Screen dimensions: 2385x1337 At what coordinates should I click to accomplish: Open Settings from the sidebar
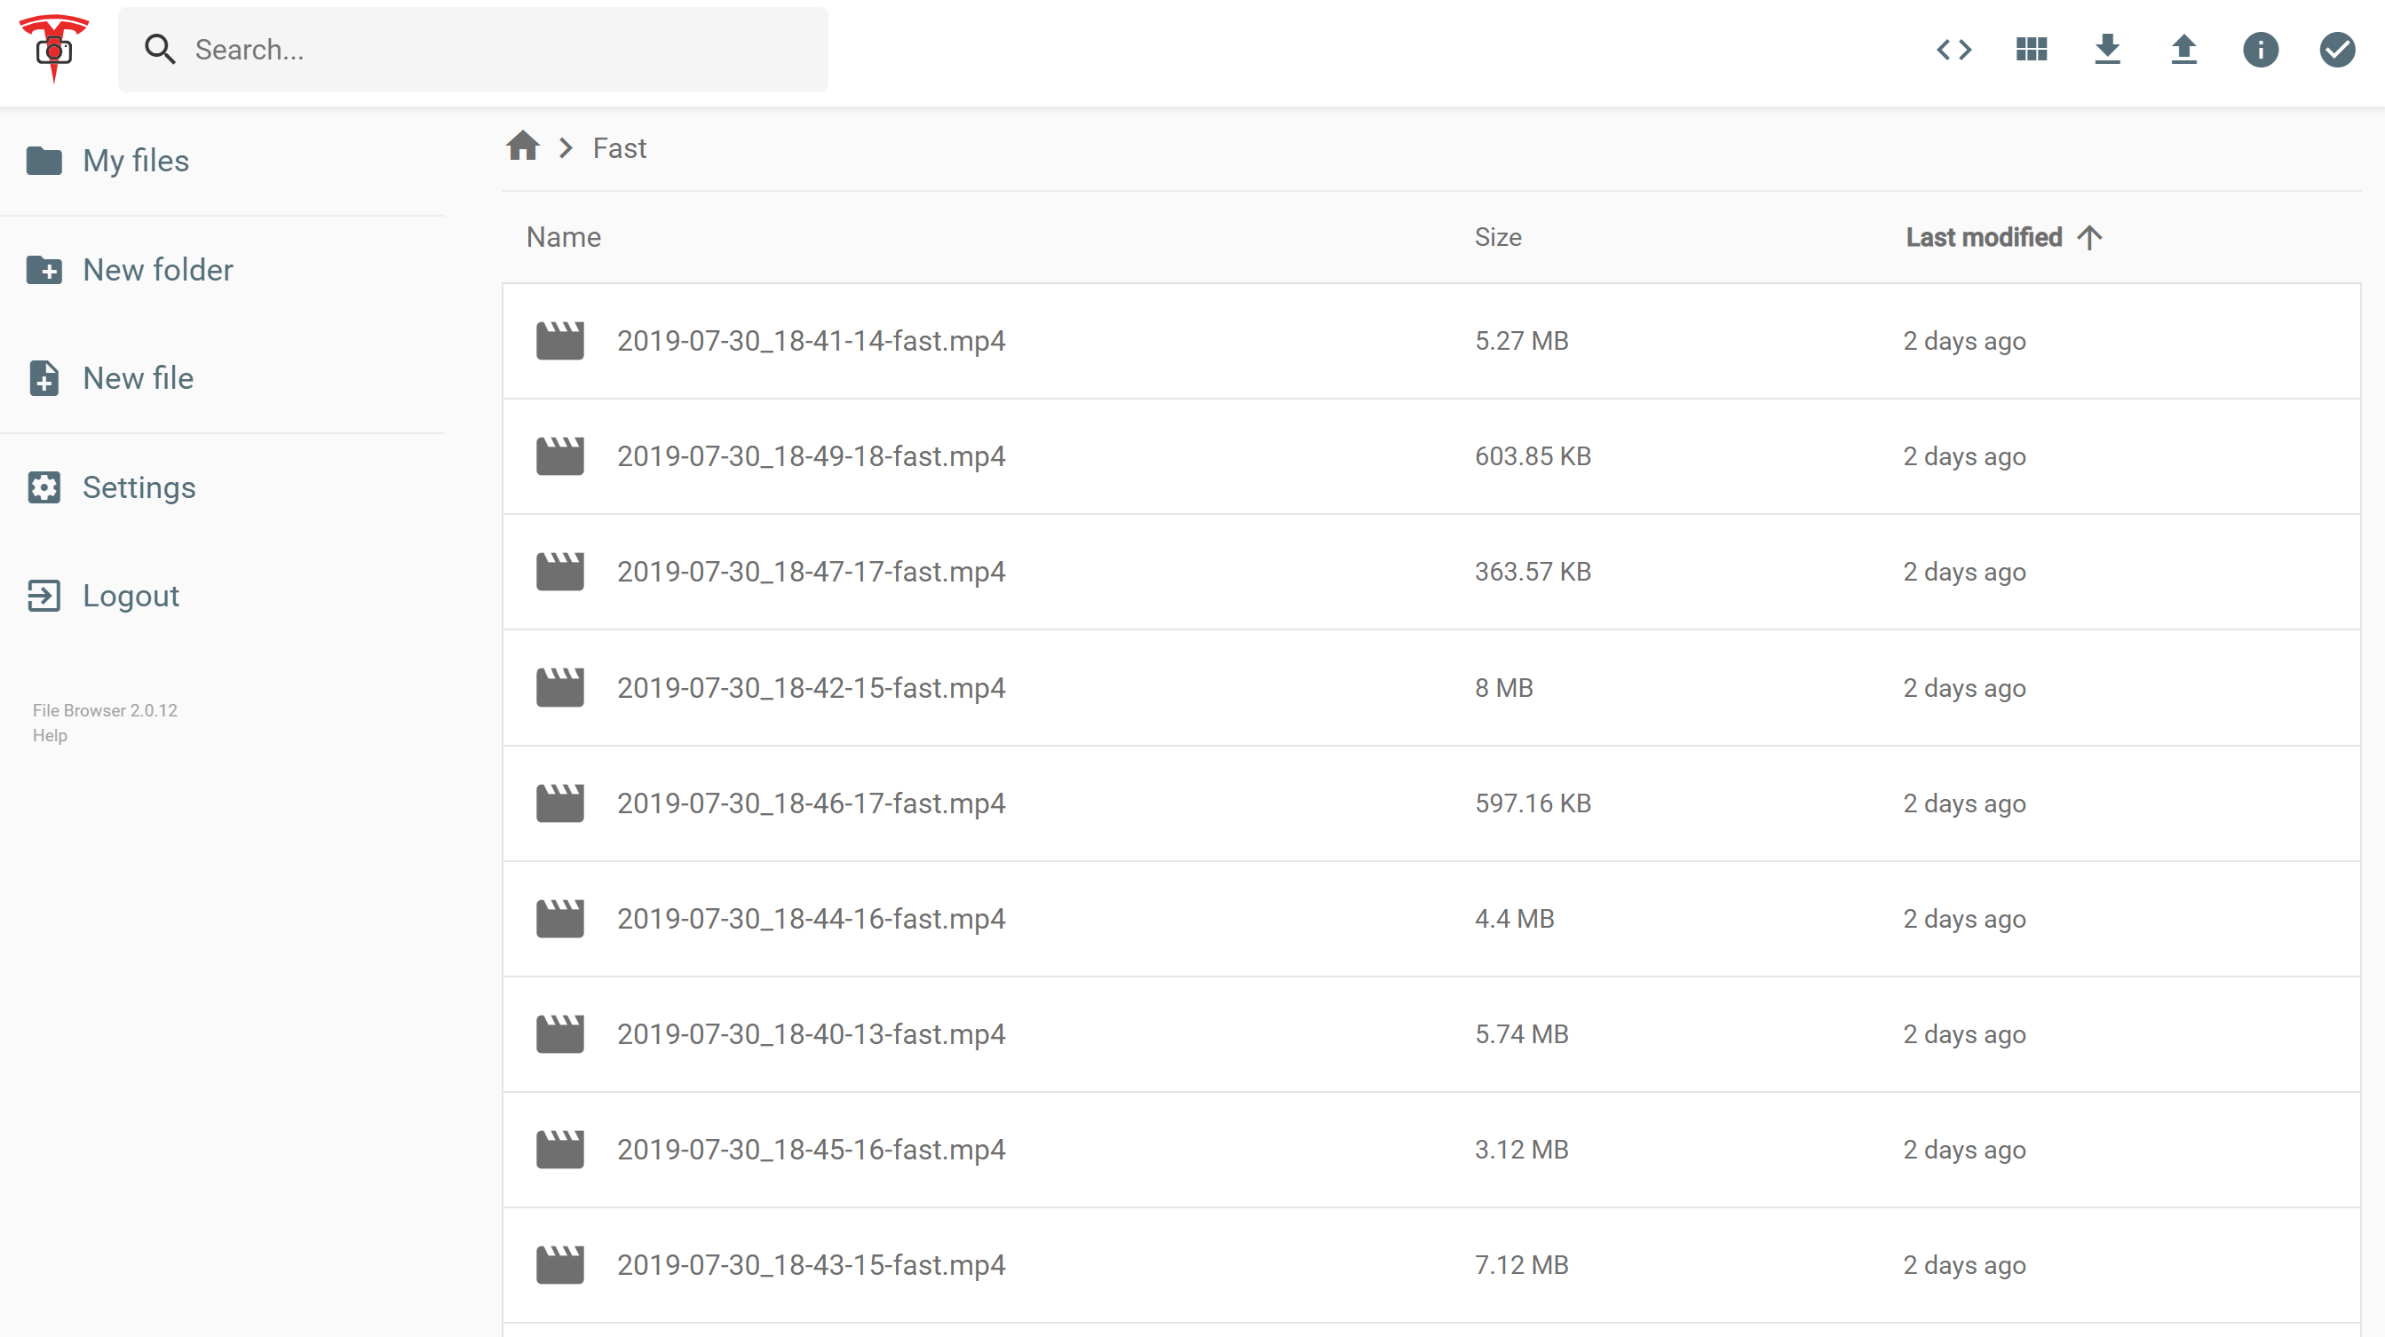tap(139, 487)
